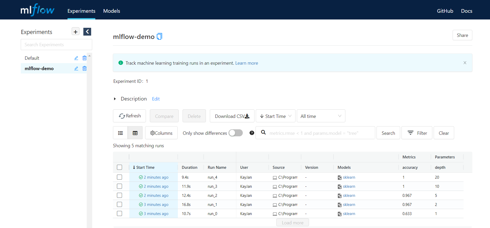Screen dimensions: 490x228
Task: Toggle the Only show differences switch
Action: point(236,133)
